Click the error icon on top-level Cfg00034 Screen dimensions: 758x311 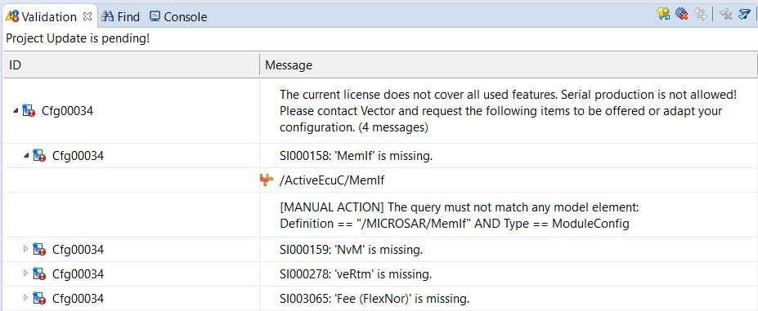[29, 110]
